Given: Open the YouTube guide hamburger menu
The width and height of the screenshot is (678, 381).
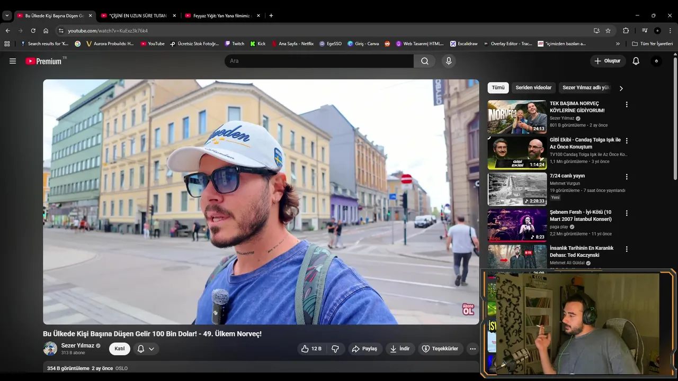Looking at the screenshot, I should (x=13, y=61).
